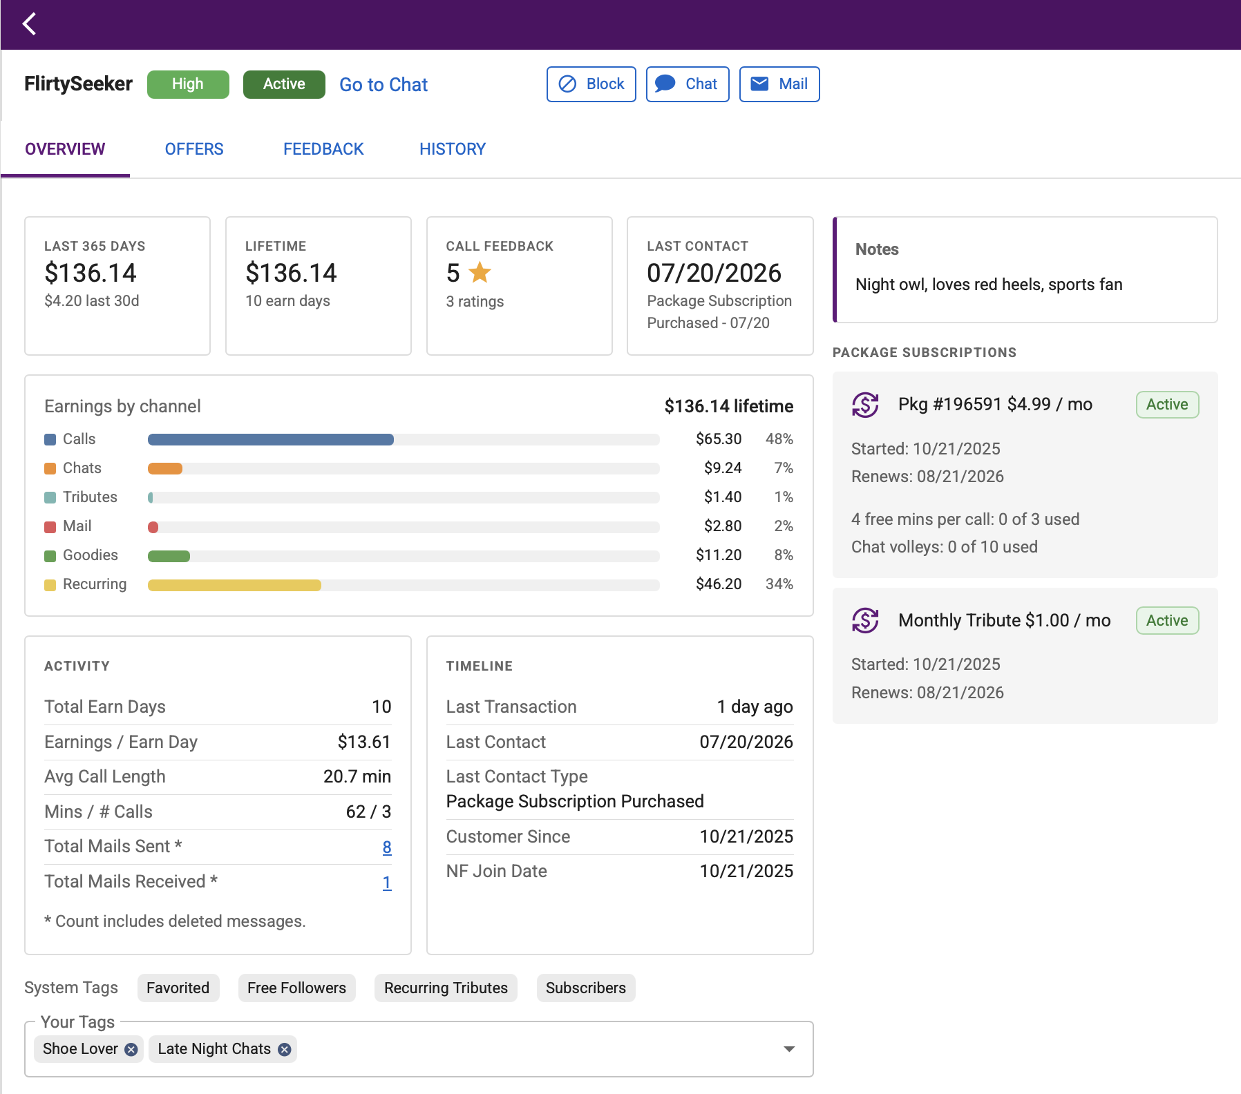Click the Recurring earnings bar
Screen dimensions: 1241x1094
coord(234,585)
